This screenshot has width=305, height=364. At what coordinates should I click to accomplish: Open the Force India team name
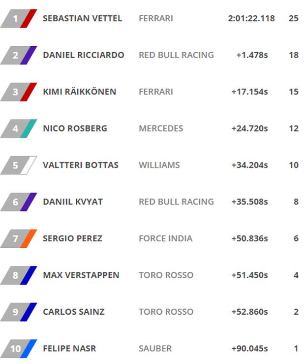[x=165, y=238]
